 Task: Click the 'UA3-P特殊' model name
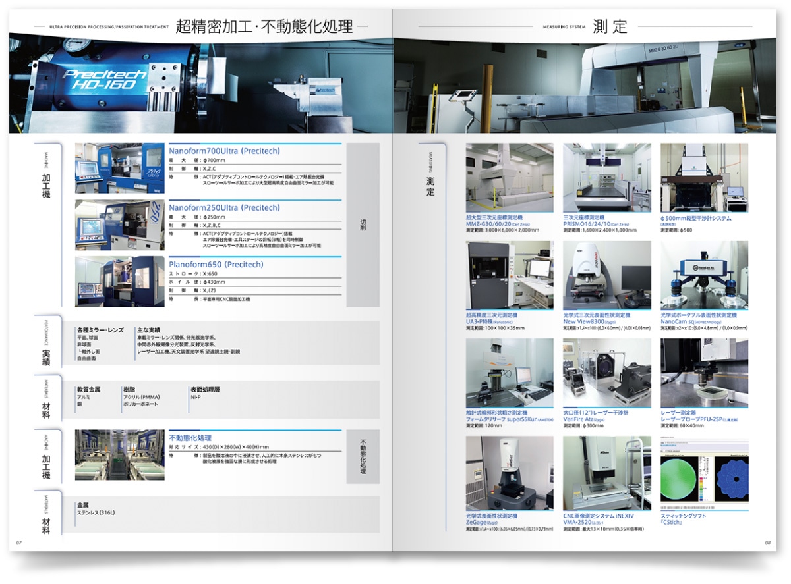point(481,321)
